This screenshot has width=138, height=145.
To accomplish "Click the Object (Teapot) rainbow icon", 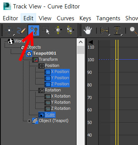I will (x=35, y=121).
